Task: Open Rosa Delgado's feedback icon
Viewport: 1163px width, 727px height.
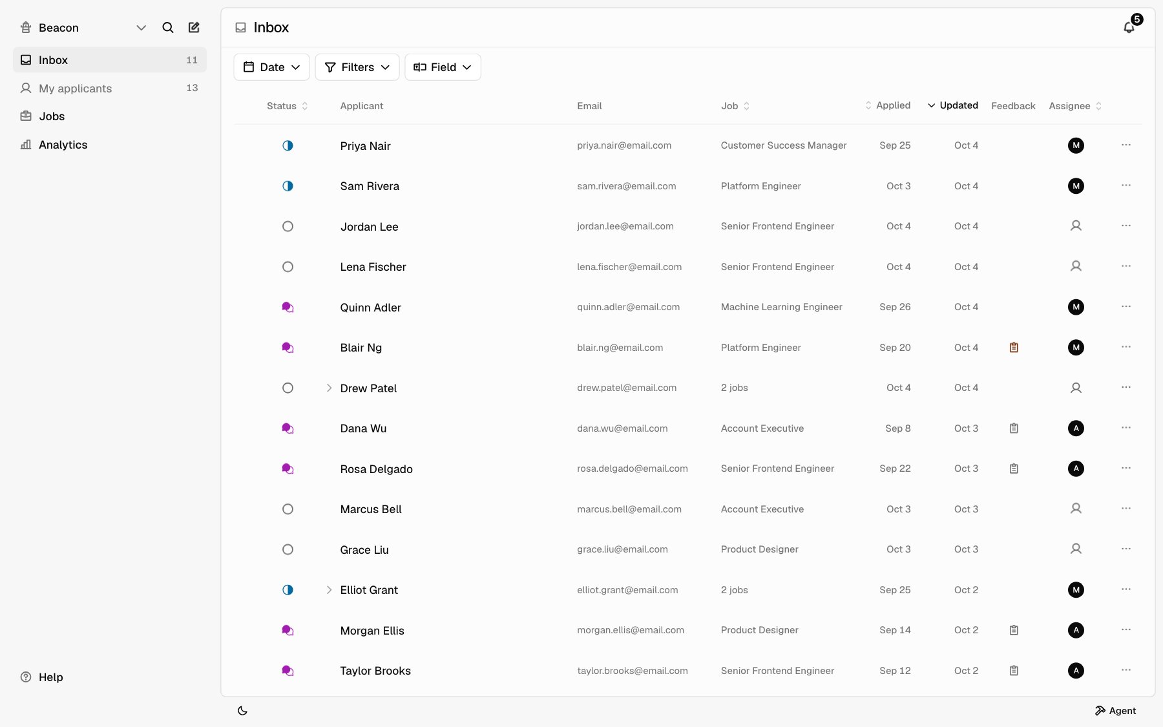Action: (x=1014, y=469)
